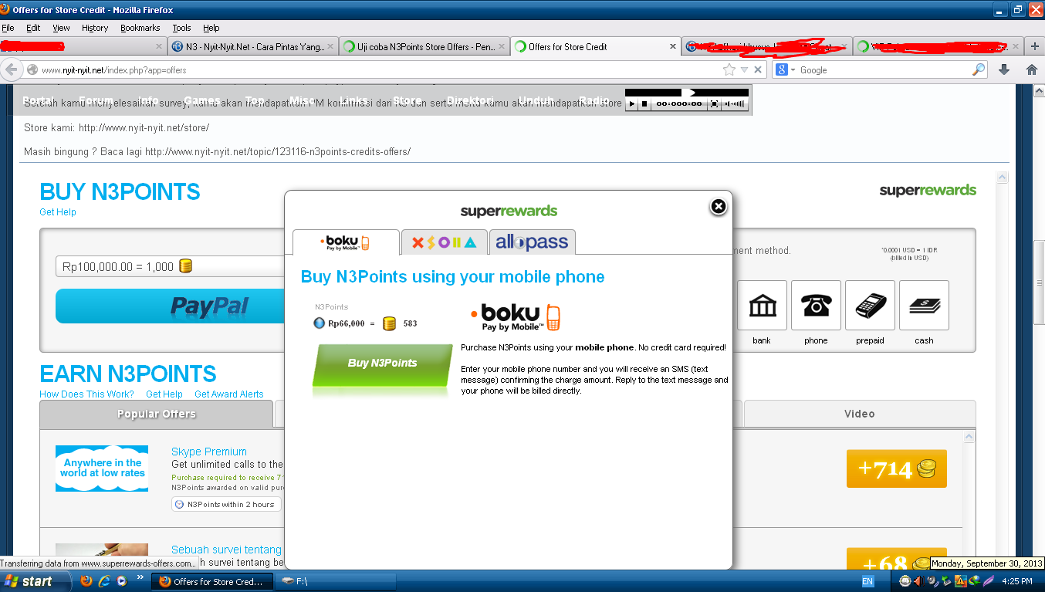
Task: Open the URL history dropdown arrow
Action: [x=744, y=70]
